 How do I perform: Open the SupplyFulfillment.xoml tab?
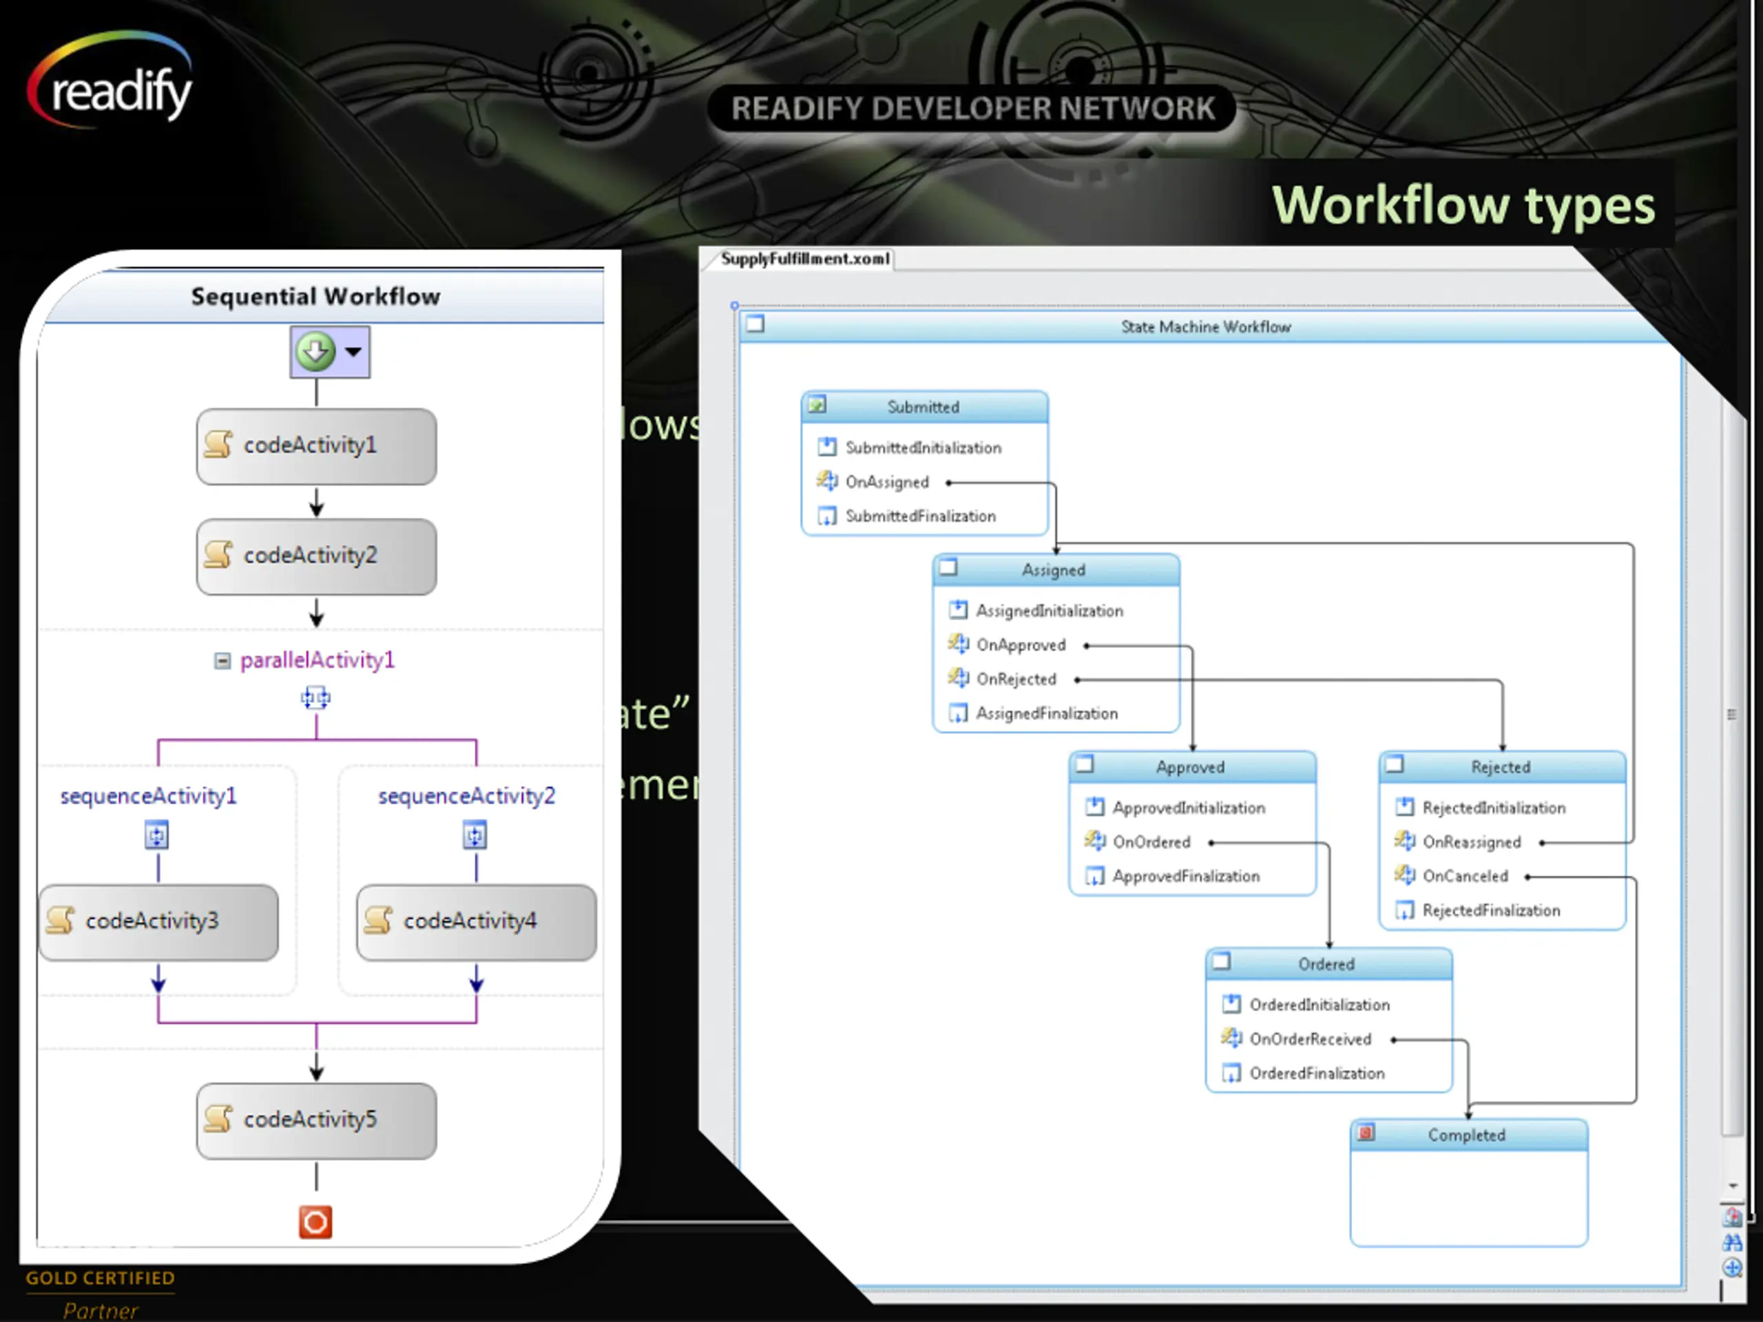coord(804,259)
